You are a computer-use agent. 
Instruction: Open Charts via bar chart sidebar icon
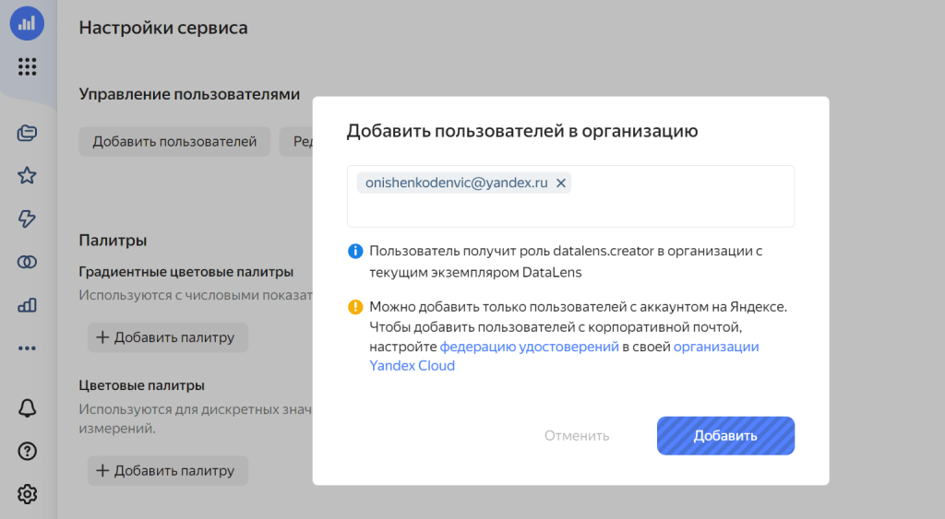coord(27,305)
